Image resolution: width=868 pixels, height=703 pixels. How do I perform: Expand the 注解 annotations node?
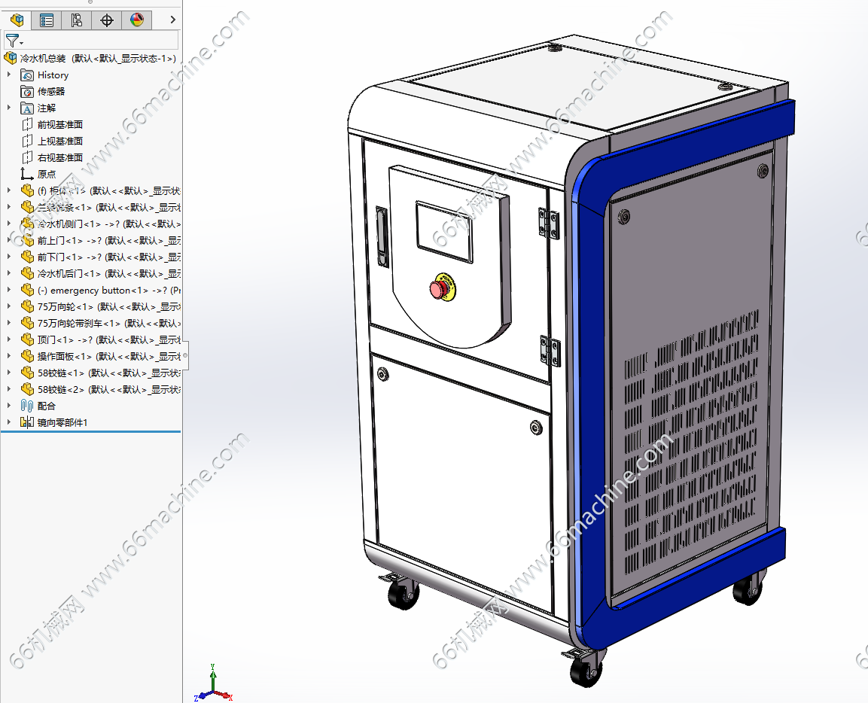(9, 108)
